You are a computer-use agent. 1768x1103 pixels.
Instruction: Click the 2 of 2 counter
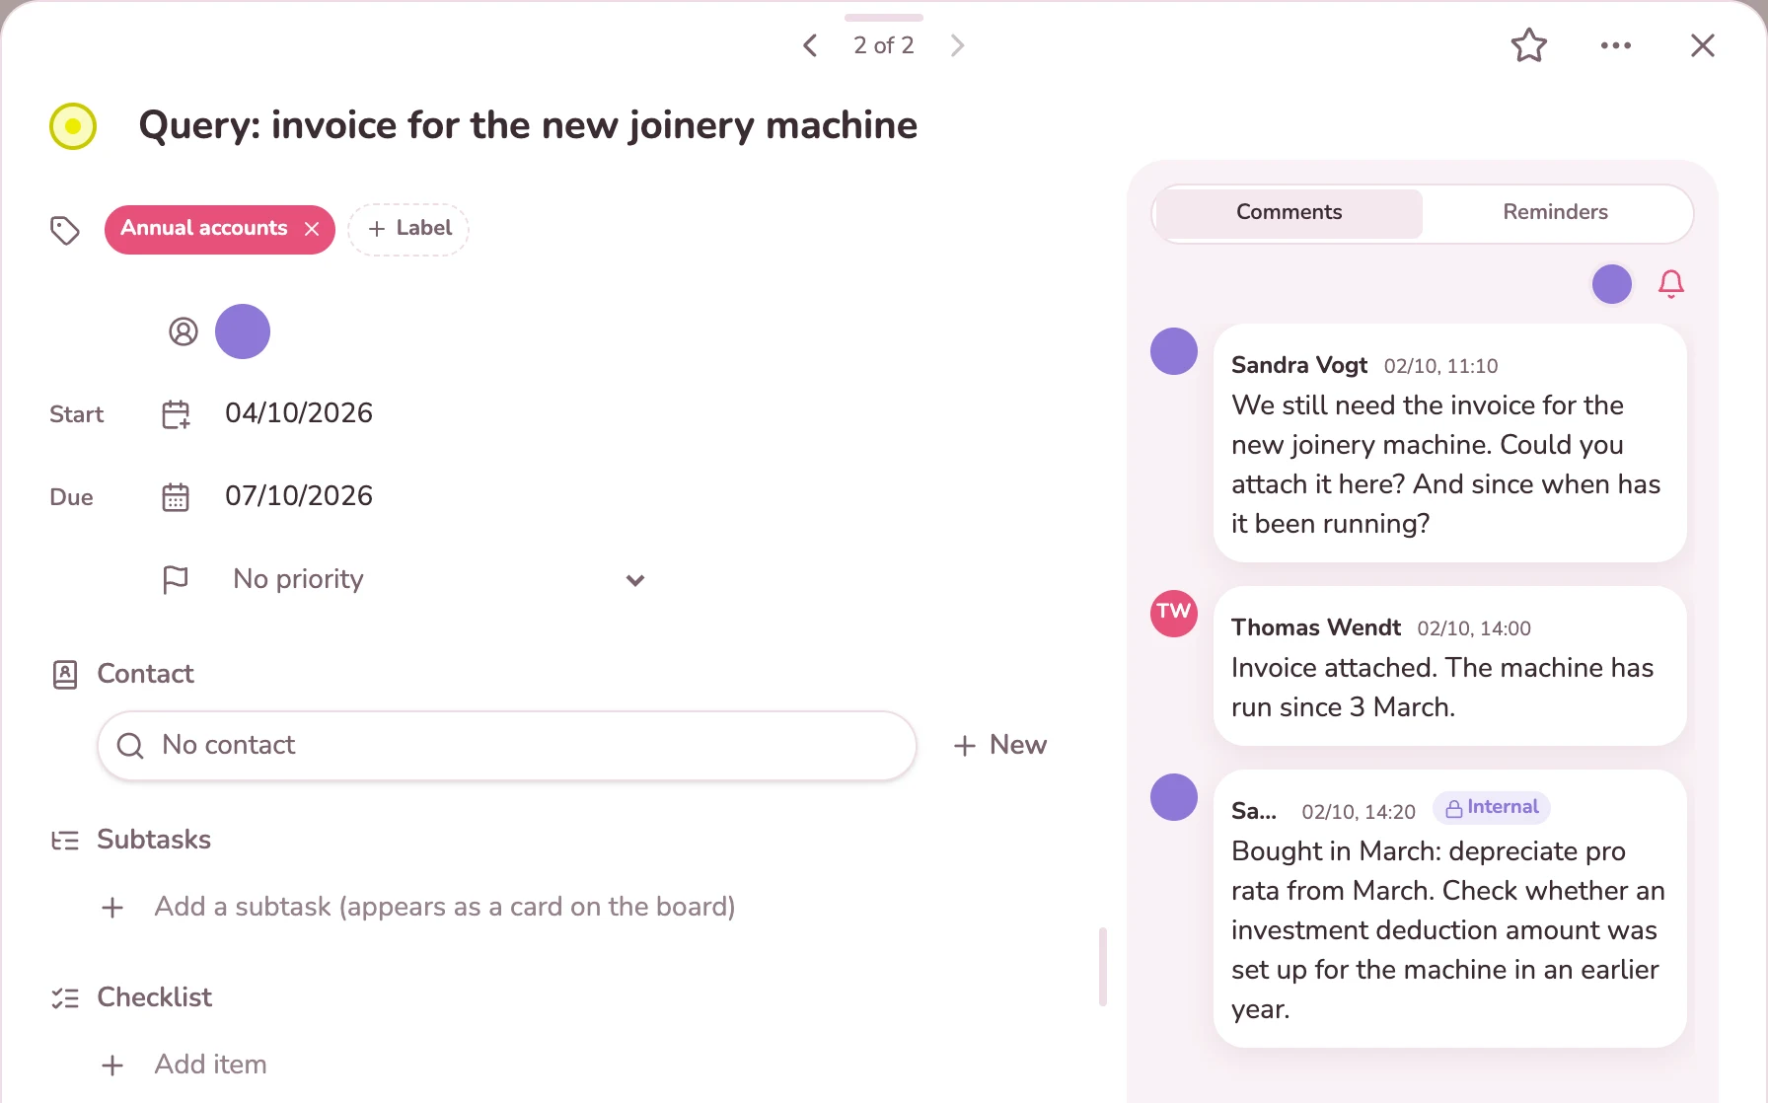point(884,45)
